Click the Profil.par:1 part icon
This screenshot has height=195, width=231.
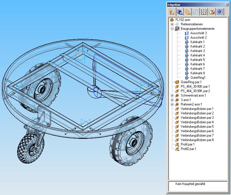pyautogui.click(x=177, y=144)
